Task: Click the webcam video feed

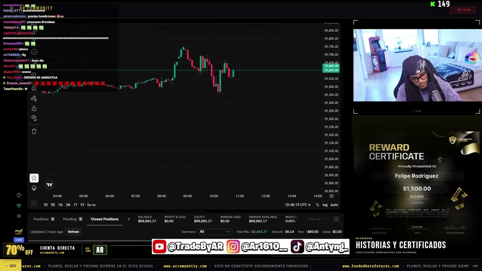Action: [417, 65]
